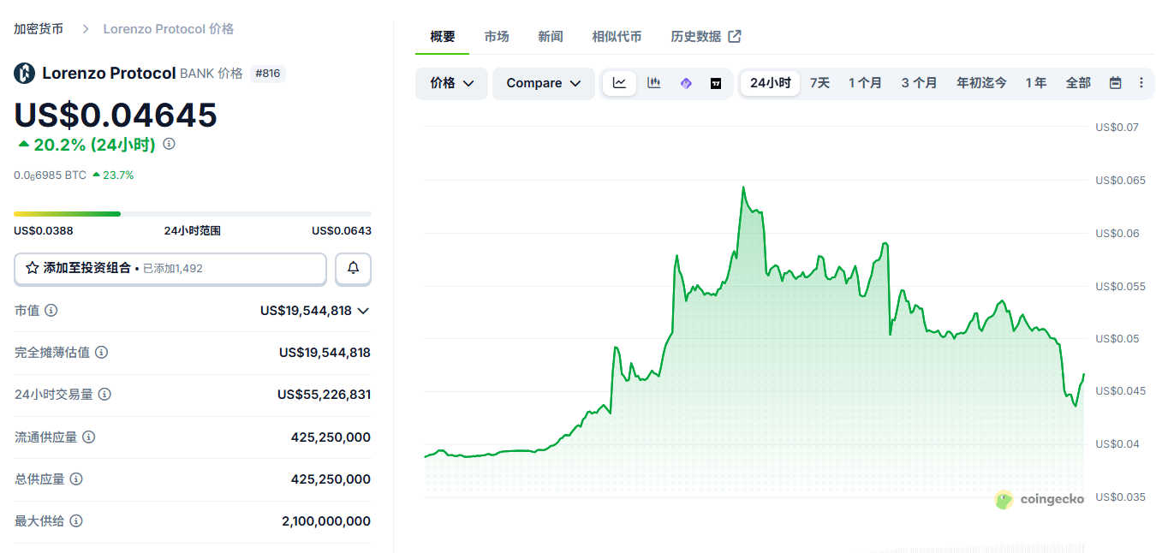This screenshot has height=553, width=1156.
Task: Expand the 市值 value chevron
Action: click(x=364, y=311)
